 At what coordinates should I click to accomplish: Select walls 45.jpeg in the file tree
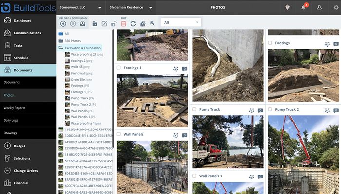coord(77,67)
